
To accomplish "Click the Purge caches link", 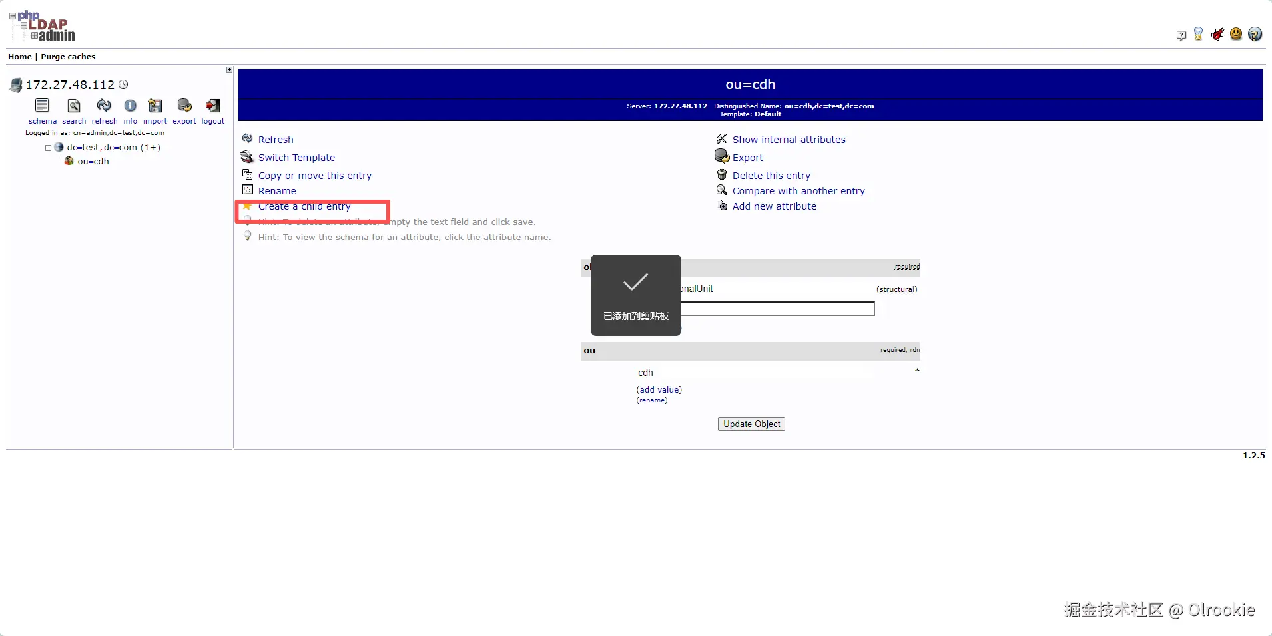I will click(68, 57).
